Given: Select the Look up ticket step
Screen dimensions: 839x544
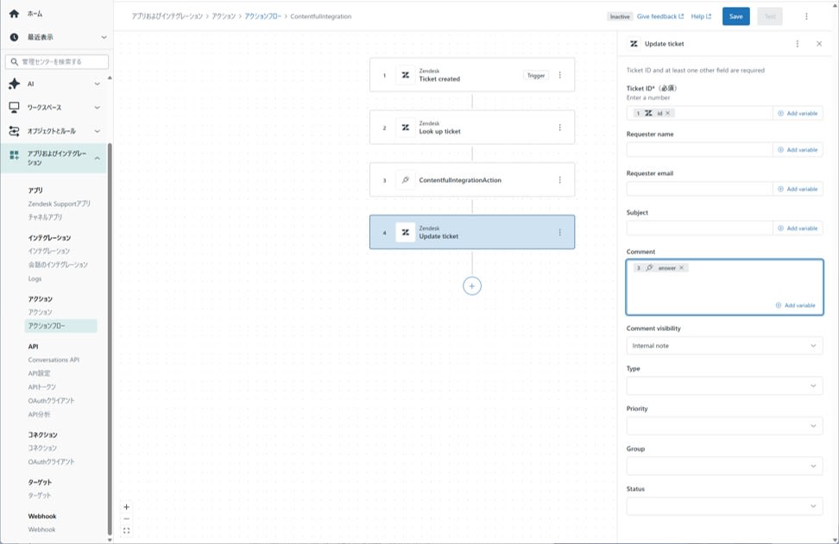Looking at the screenshot, I should [x=472, y=128].
